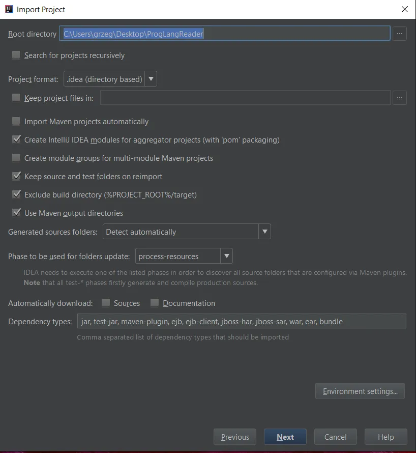The height and width of the screenshot is (453, 416).
Task: Click Generated sources folders label
Action: point(53,232)
